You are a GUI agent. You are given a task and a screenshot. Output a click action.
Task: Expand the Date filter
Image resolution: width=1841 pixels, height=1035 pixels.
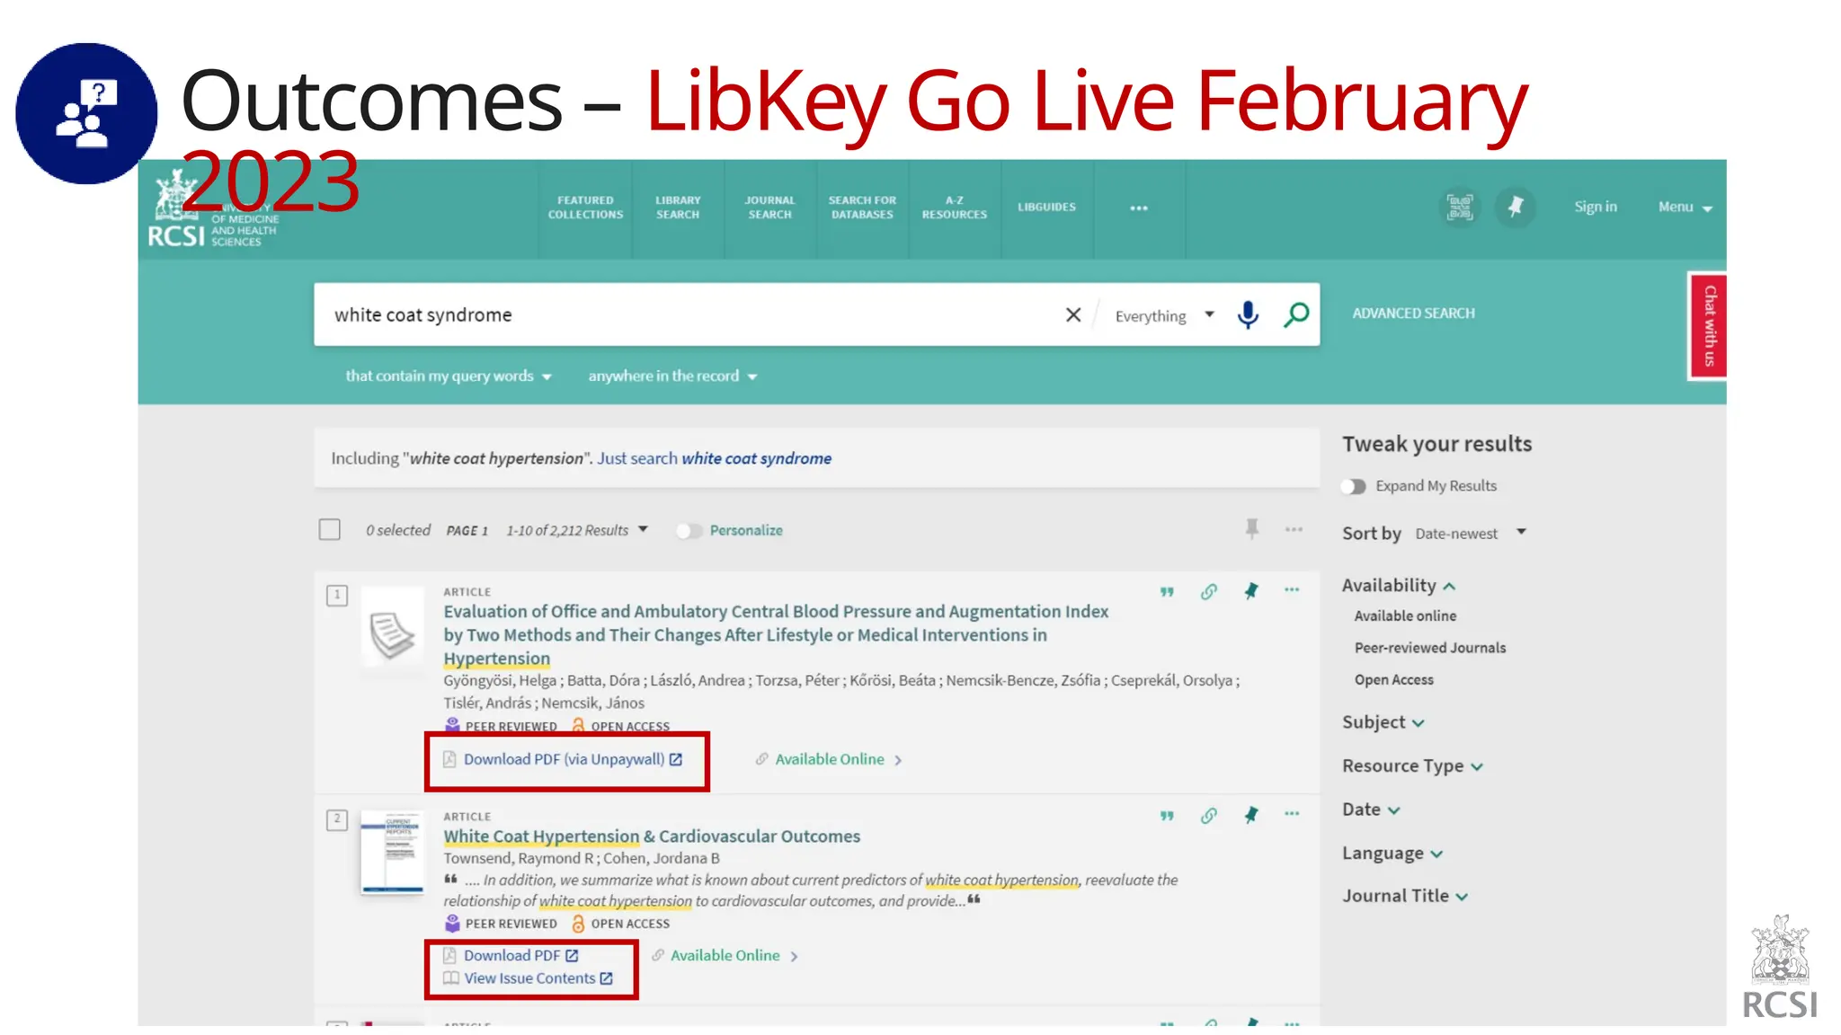[1372, 809]
